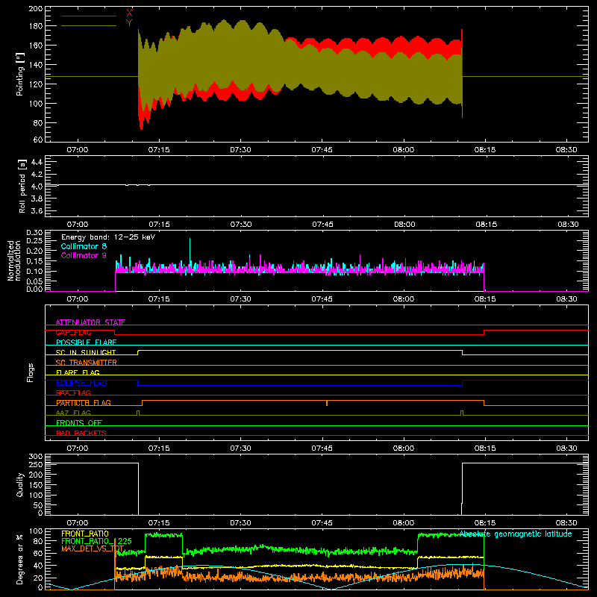597x597 pixels.
Task: Click the 300 tick on Quality axis
Action: tap(36, 457)
